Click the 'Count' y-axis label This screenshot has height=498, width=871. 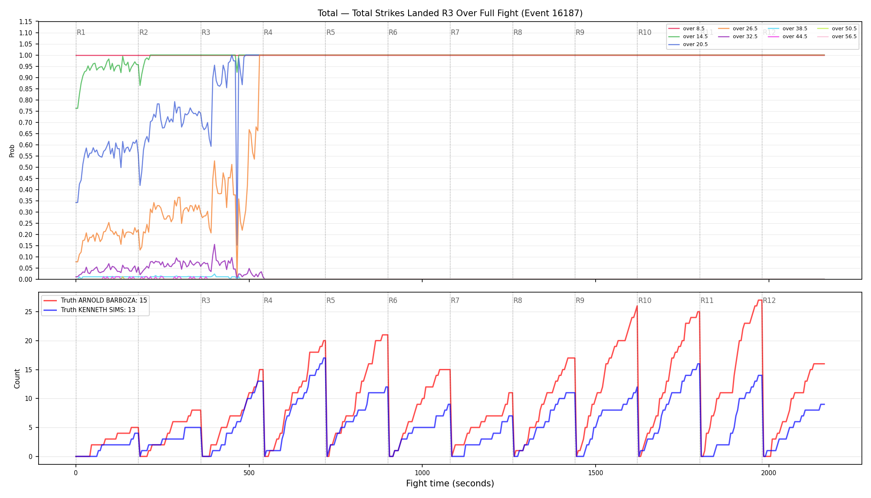[x=17, y=378]
